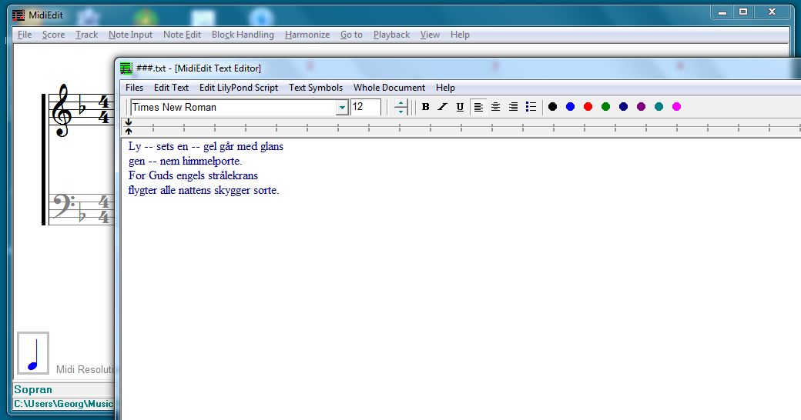Close the MidiEdit main window
Image resolution: width=801 pixels, height=420 pixels.
coord(773,12)
